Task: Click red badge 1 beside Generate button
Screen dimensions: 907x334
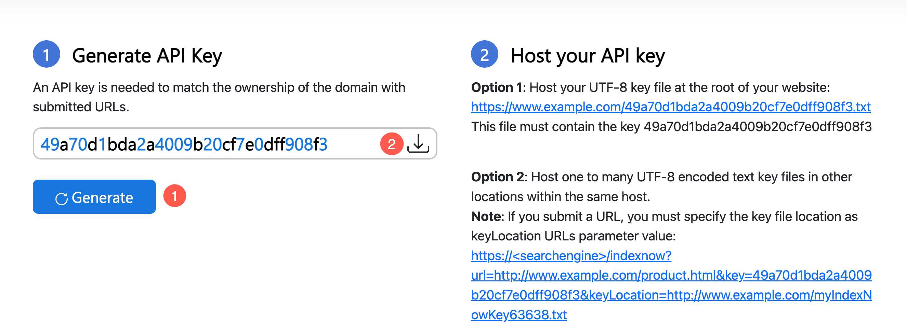Action: 175,196
